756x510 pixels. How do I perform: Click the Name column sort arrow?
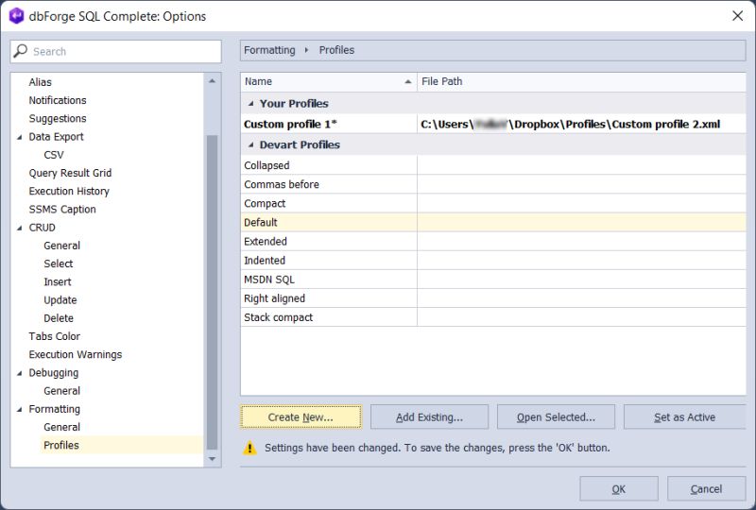coord(408,81)
